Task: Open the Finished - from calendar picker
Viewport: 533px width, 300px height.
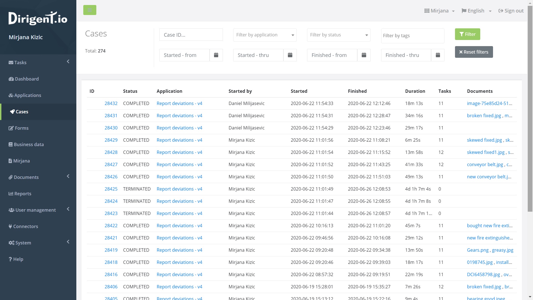Action: pyautogui.click(x=364, y=55)
